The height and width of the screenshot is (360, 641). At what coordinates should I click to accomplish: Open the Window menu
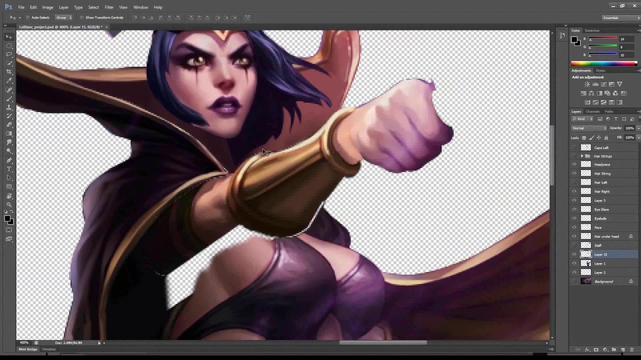pyautogui.click(x=141, y=7)
